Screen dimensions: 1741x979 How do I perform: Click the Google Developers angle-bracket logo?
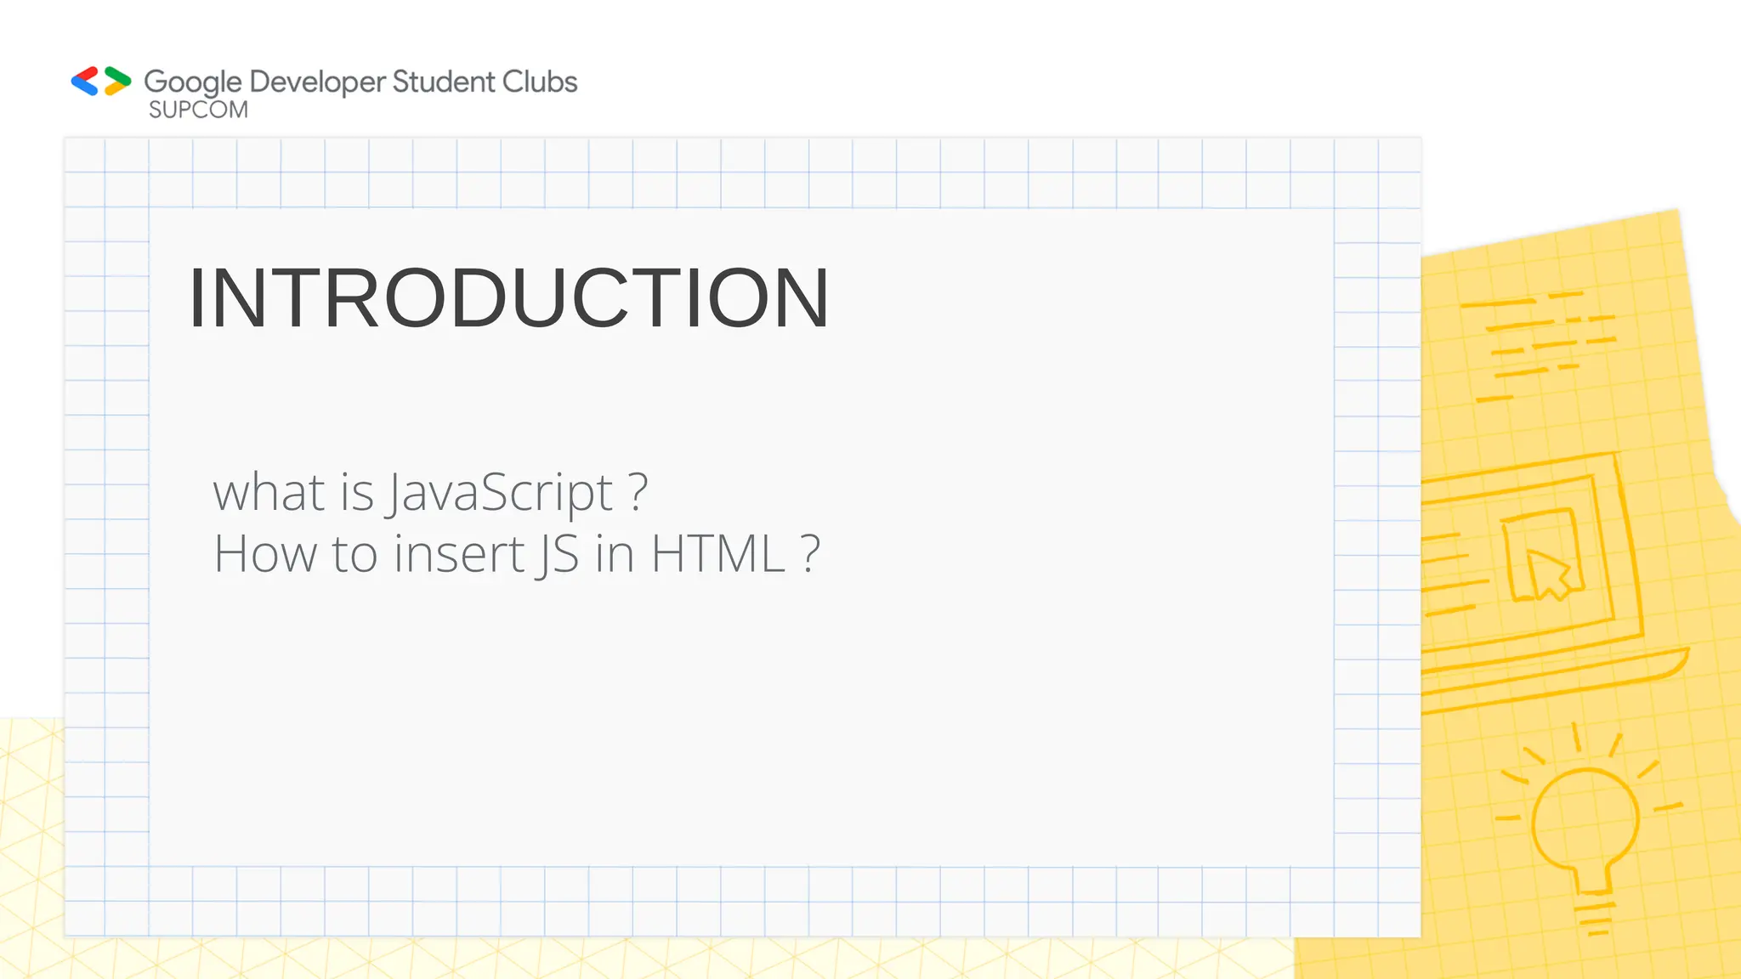coord(101,82)
